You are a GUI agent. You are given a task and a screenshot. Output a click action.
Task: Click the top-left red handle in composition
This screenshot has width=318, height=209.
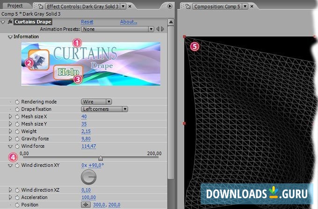184,36
